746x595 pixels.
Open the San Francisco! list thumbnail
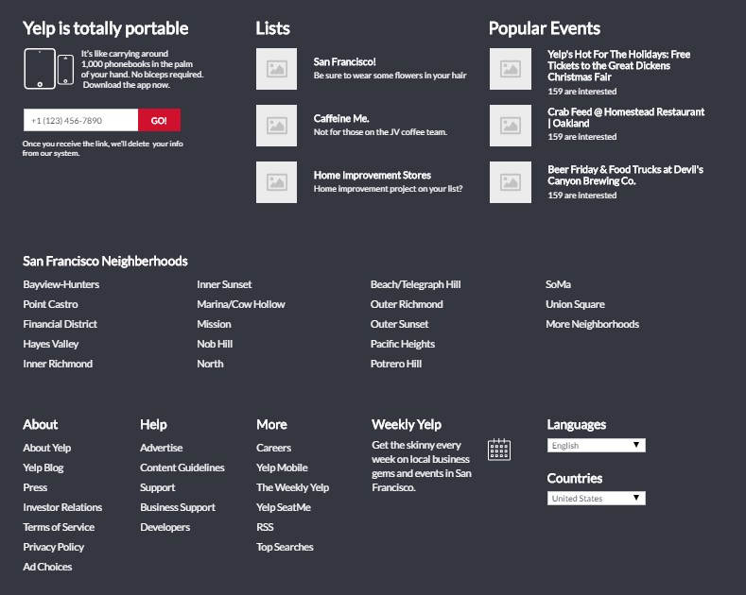(x=276, y=69)
